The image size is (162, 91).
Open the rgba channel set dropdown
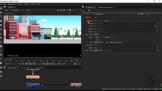(7, 10)
